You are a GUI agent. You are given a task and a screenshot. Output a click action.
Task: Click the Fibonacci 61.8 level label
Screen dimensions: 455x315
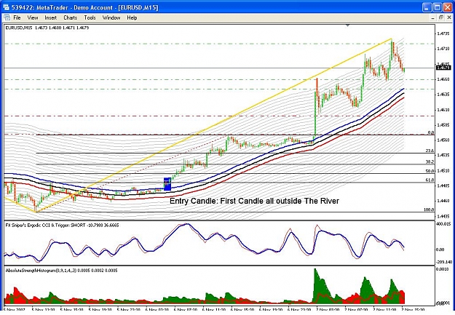430,180
